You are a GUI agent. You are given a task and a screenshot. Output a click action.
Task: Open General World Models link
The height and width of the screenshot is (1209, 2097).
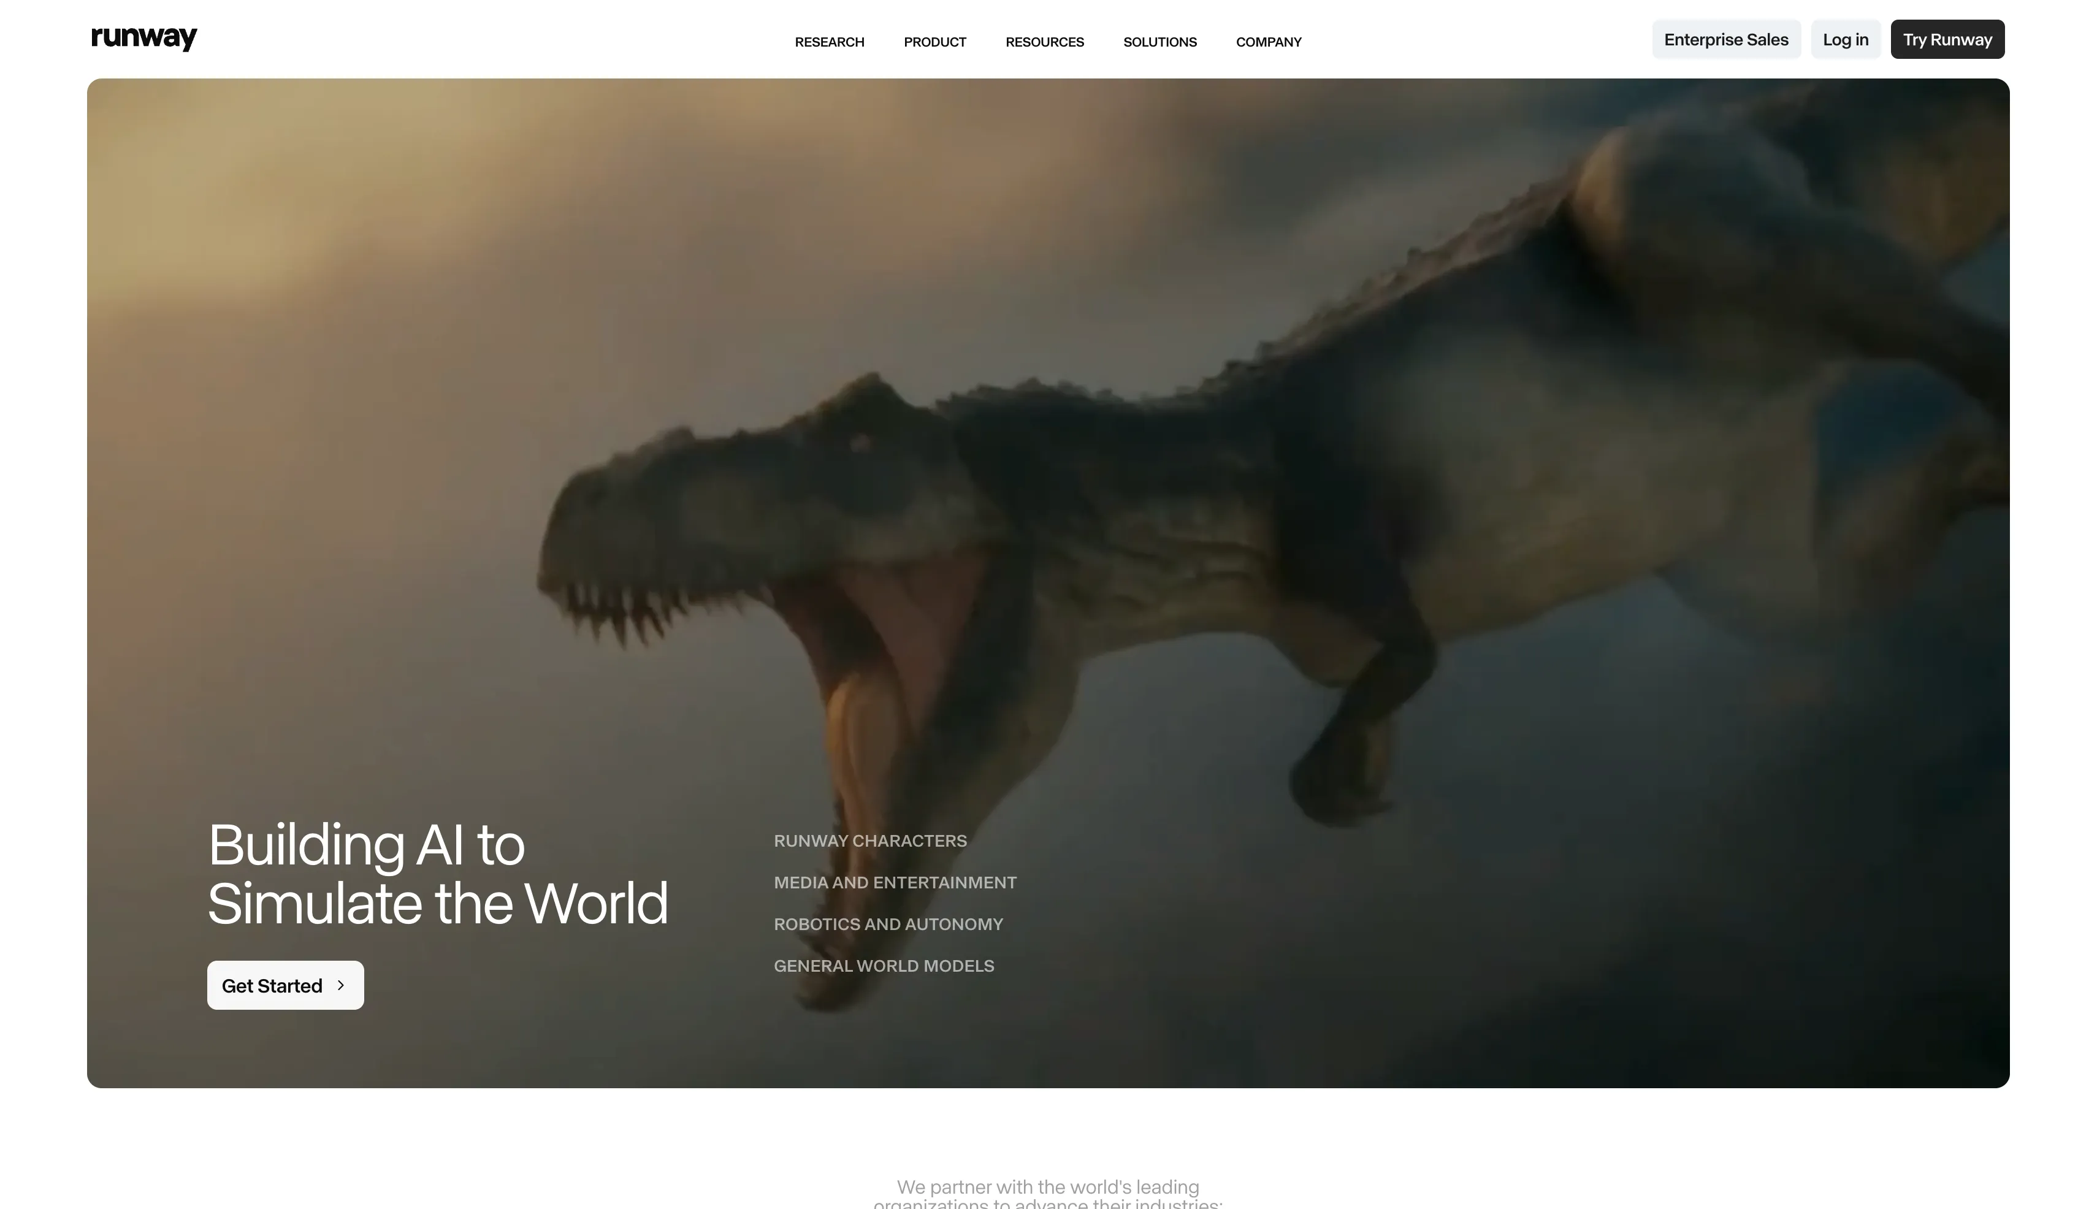[884, 965]
